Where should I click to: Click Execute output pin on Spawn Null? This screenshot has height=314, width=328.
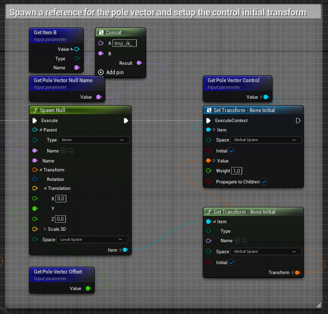tap(126, 121)
